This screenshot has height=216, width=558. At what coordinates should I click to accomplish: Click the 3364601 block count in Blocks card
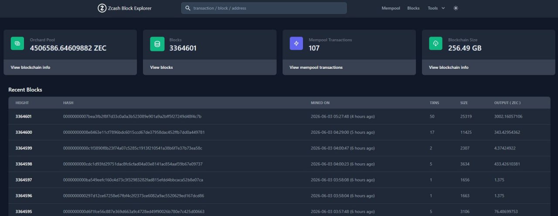(183, 48)
